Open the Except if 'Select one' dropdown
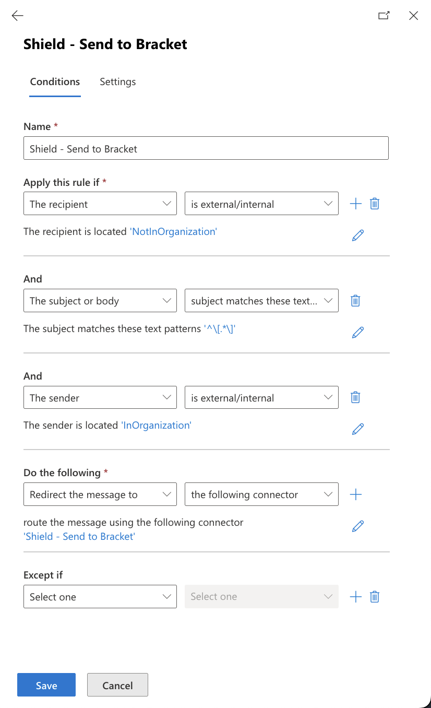431x708 pixels. coord(100,596)
